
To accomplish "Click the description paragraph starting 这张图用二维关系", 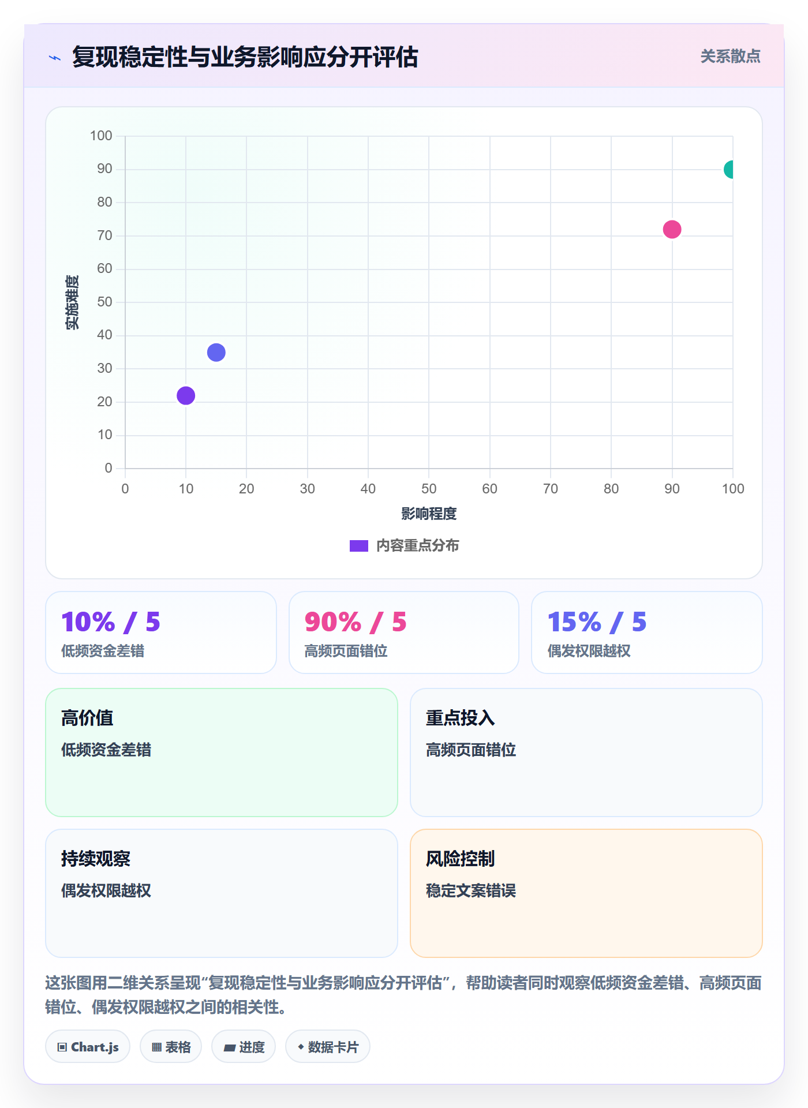I will pyautogui.click(x=403, y=995).
